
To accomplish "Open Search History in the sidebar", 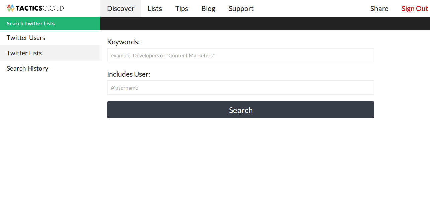I will 50,68.
